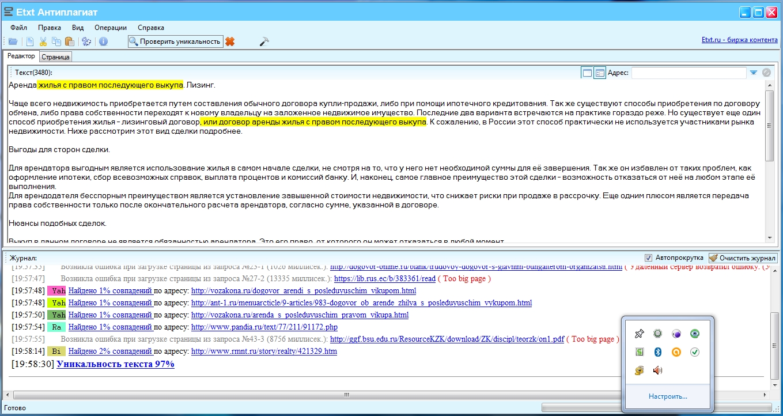Open Bluetooth from the tray popup
The image size is (783, 416).
tap(657, 352)
